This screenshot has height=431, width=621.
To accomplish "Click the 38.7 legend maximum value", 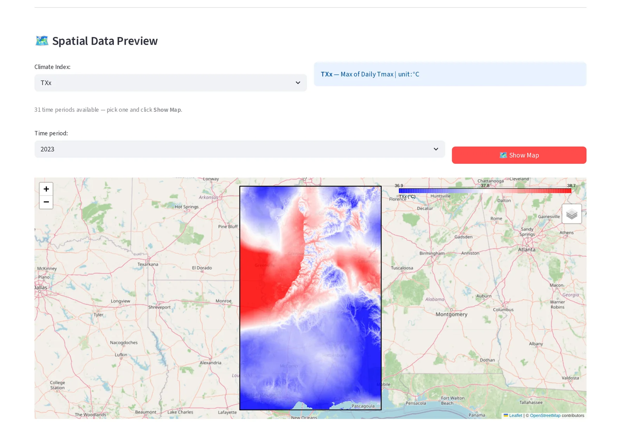I will pos(571,185).
